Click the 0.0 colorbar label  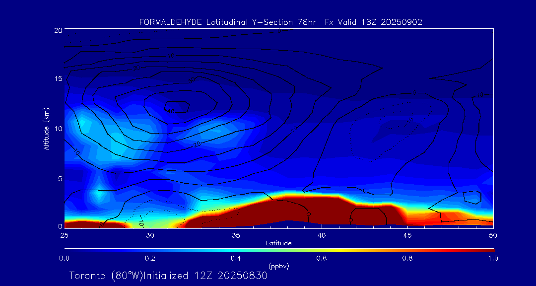click(x=64, y=258)
